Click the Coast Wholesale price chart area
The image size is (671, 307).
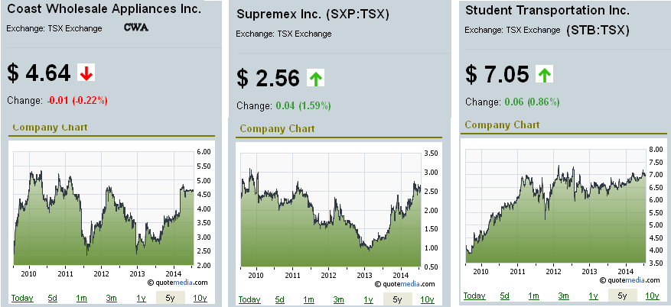coord(103,208)
